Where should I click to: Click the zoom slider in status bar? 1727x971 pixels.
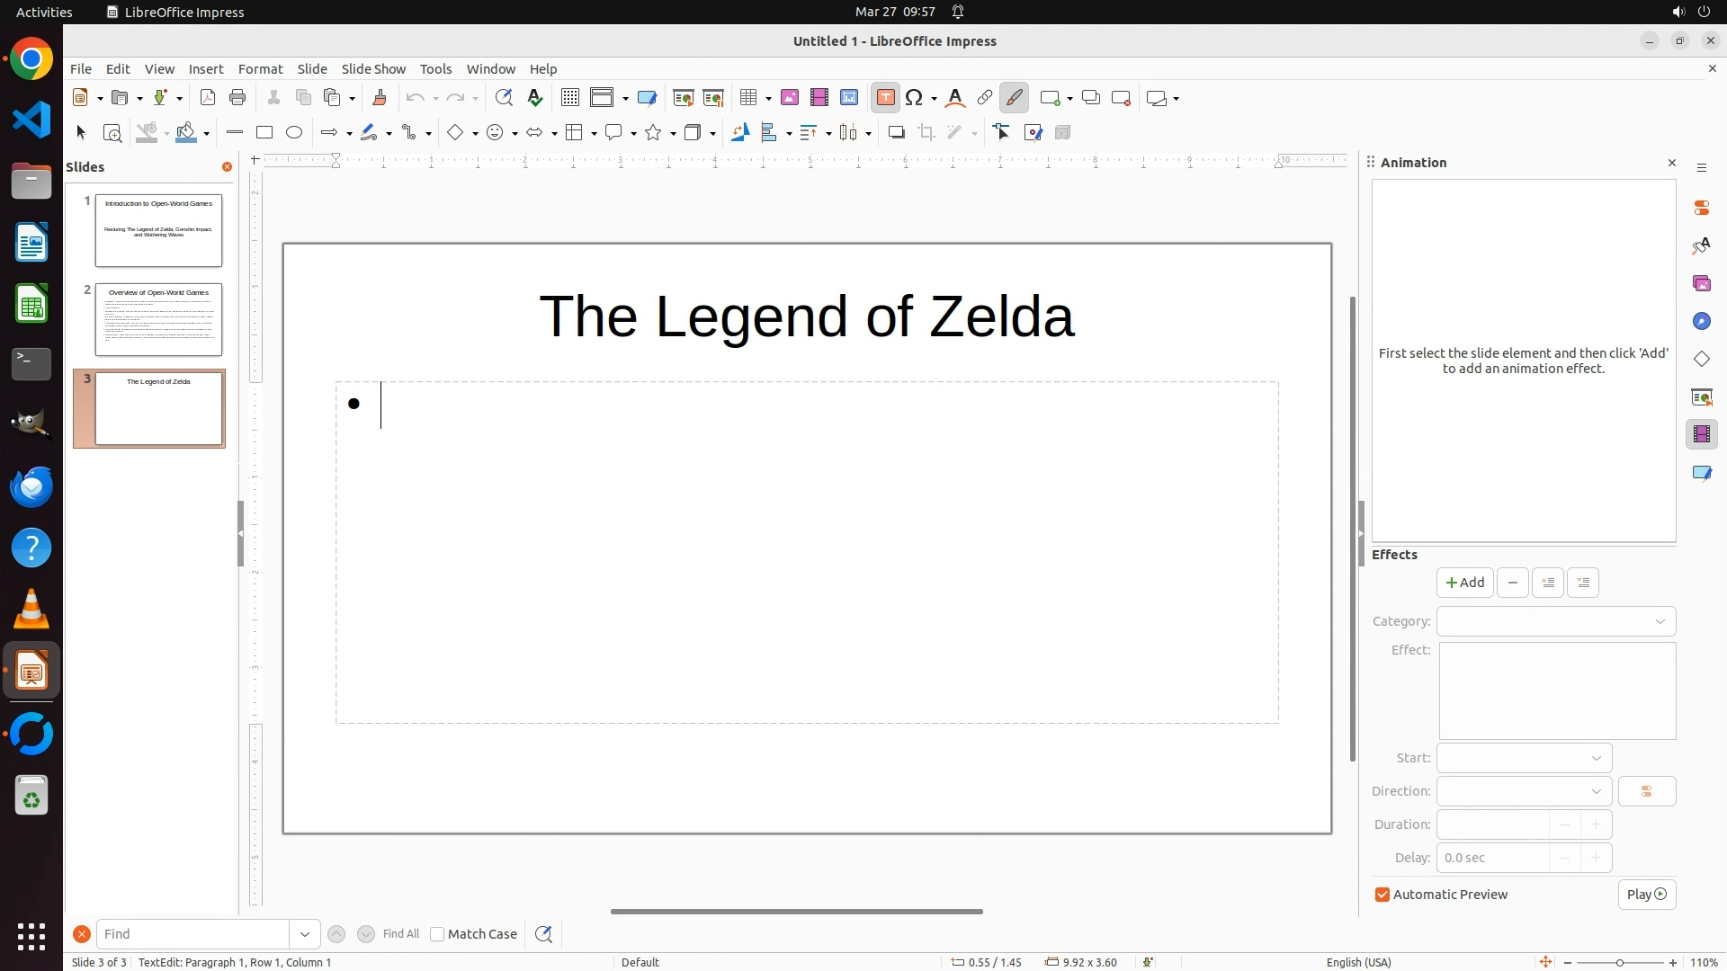[x=1620, y=962]
